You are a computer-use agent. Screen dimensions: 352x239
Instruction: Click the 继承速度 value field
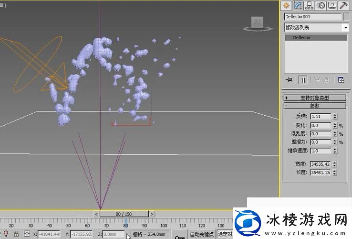321,151
